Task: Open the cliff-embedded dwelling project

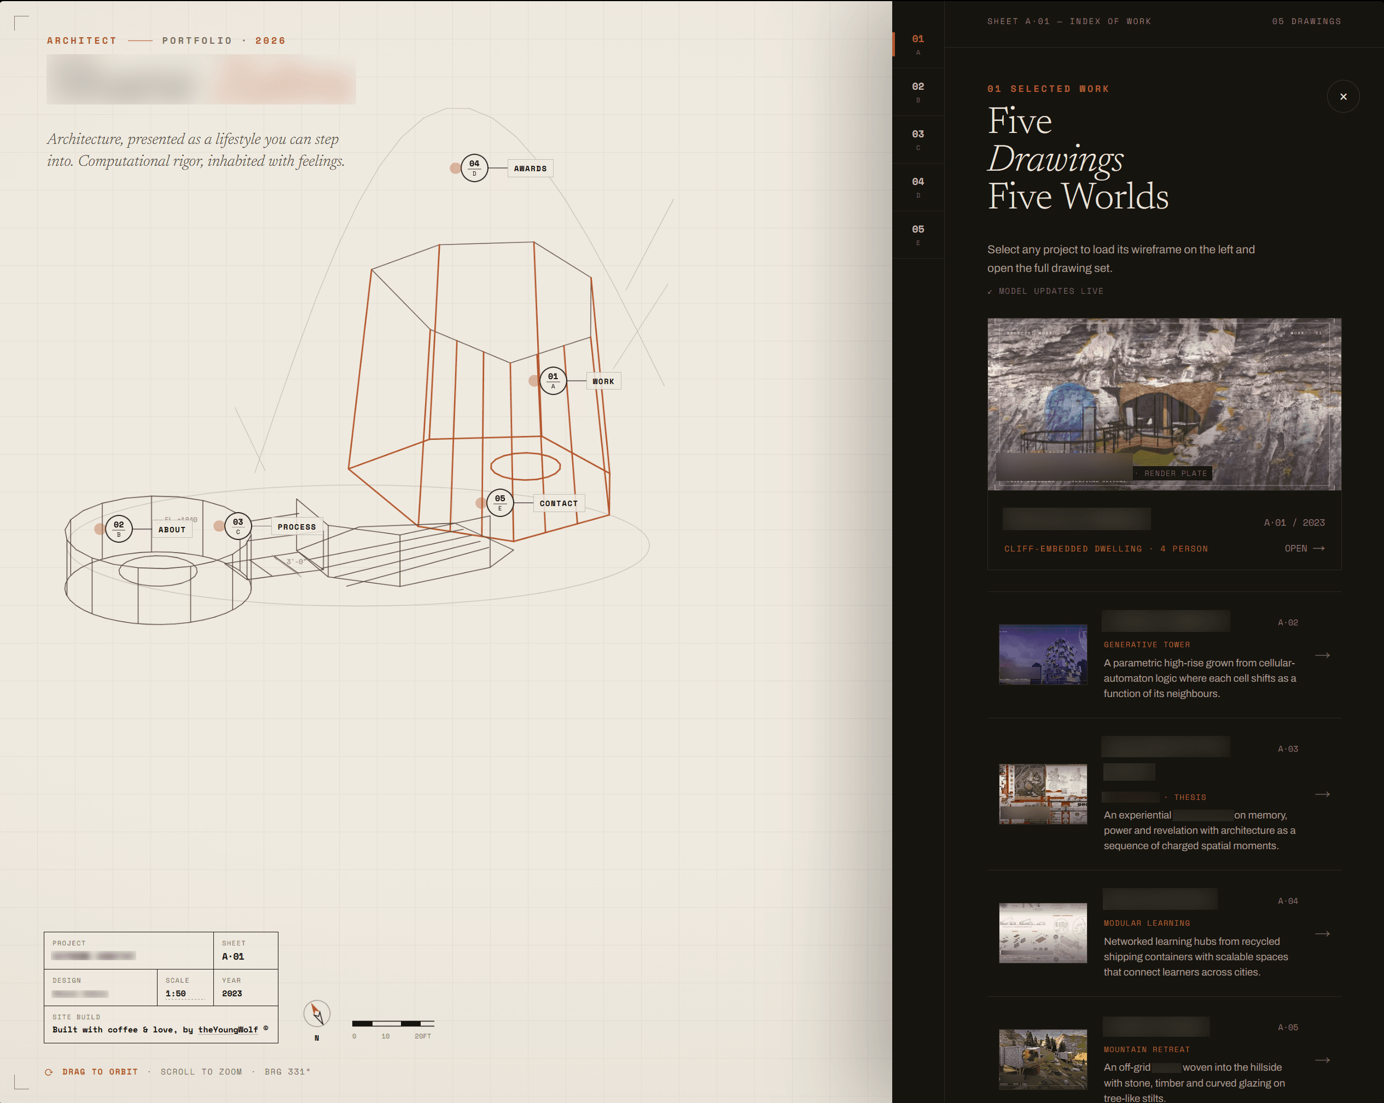Action: (x=1304, y=548)
